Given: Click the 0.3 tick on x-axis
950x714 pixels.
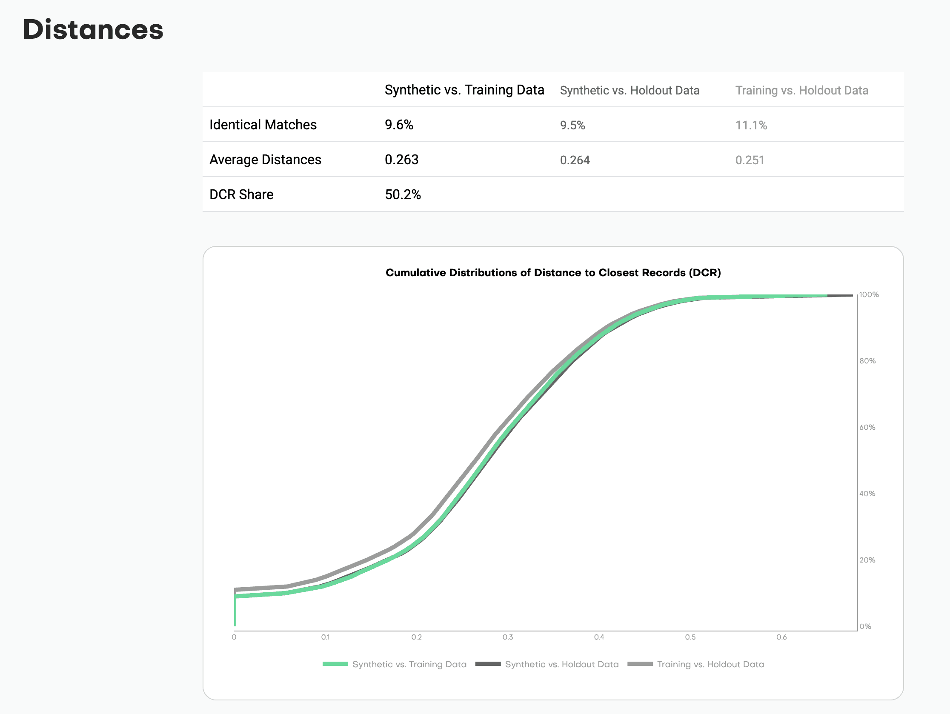Looking at the screenshot, I should 508,637.
